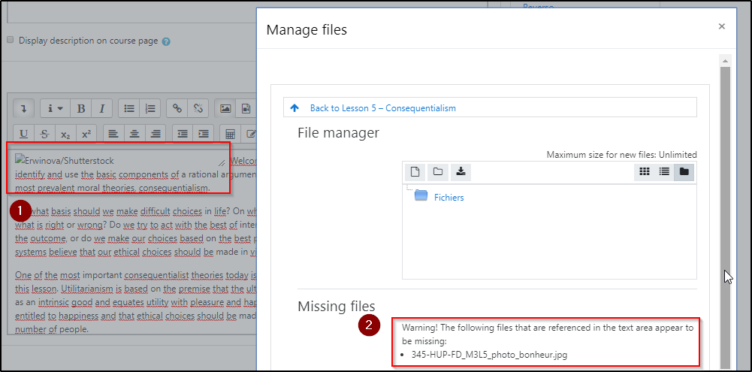Create a new folder in File manager
Screen dimensions: 752x372
(437, 172)
